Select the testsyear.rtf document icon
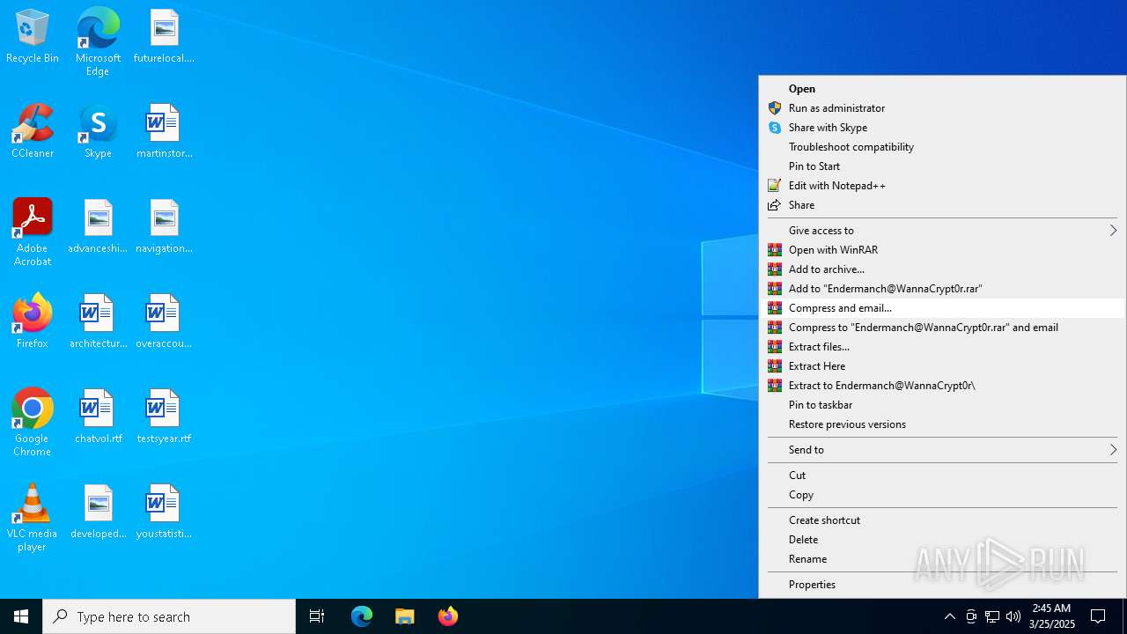The image size is (1127, 634). tap(164, 417)
